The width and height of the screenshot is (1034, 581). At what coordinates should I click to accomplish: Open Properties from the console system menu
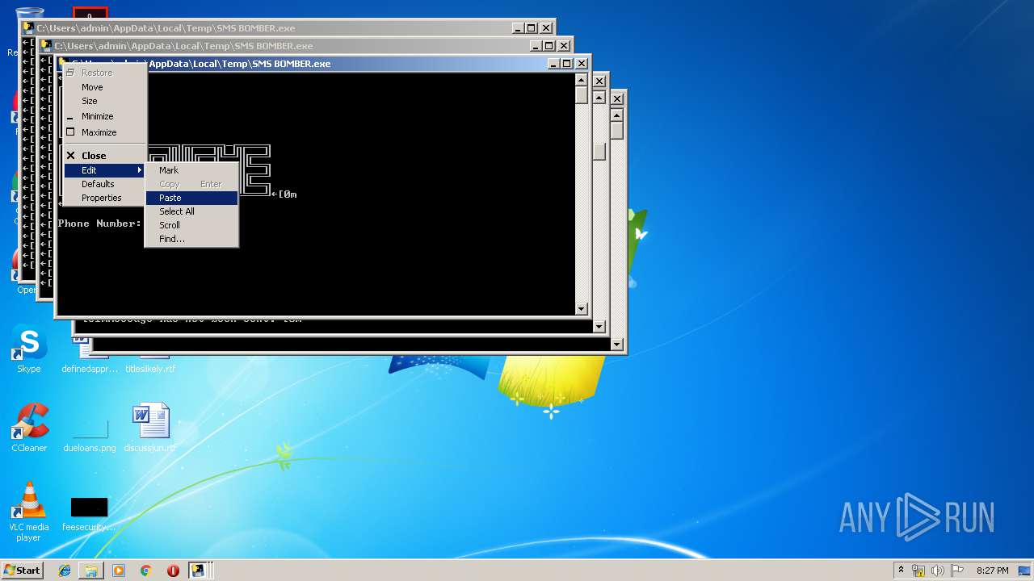104,198
